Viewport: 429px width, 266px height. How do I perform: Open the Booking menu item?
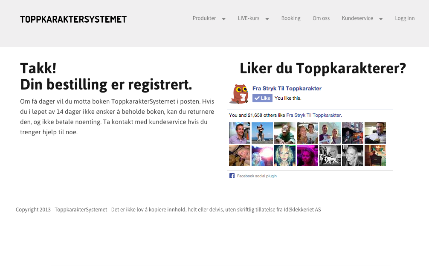[291, 18]
